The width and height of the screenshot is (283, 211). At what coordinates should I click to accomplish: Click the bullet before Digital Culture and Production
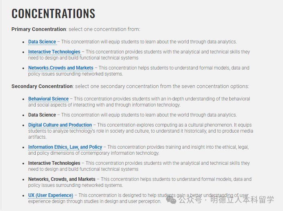tap(24, 125)
